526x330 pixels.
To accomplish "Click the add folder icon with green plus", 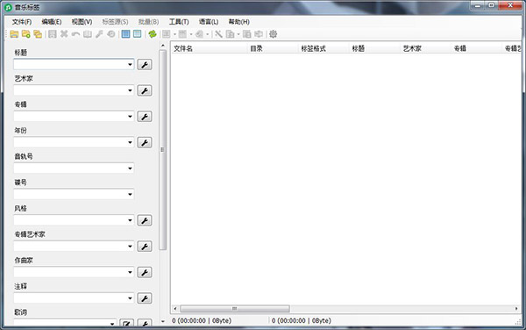I will 26,34.
